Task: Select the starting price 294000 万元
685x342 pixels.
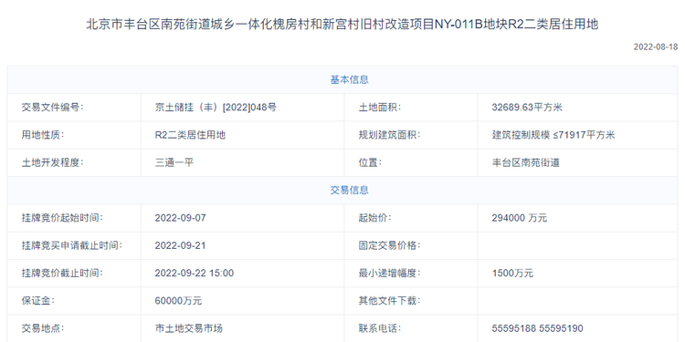Action: [519, 218]
